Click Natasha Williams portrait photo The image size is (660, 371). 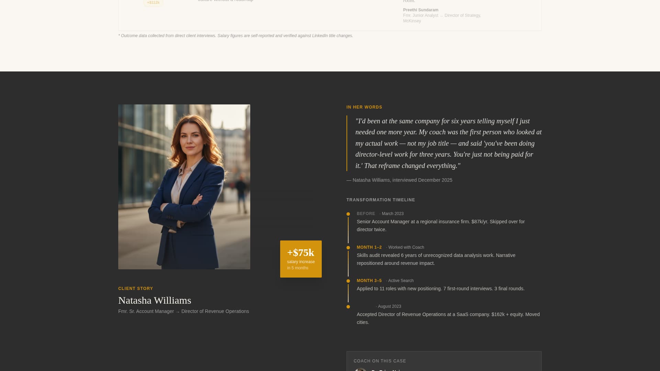pyautogui.click(x=184, y=187)
